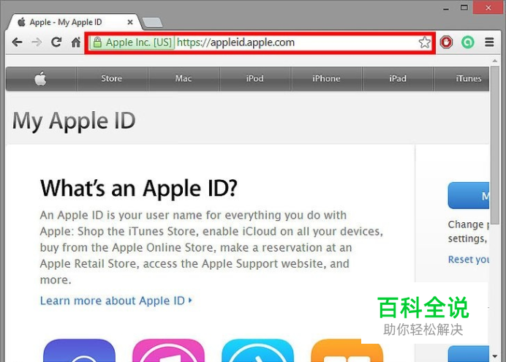Open the iPod navigation item
Image resolution: width=506 pixels, height=362 pixels.
point(255,78)
